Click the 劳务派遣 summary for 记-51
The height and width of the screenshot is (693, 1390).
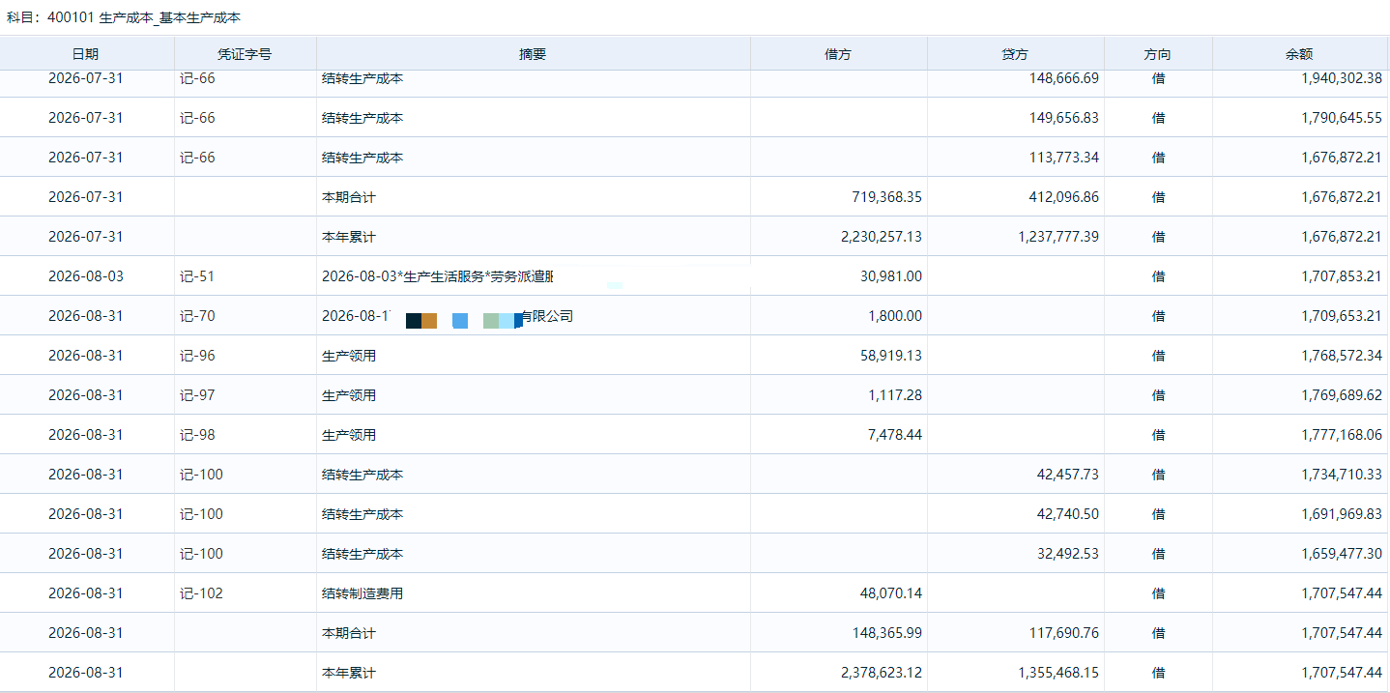click(x=438, y=276)
